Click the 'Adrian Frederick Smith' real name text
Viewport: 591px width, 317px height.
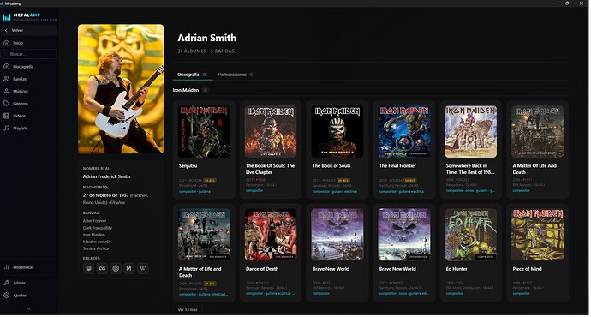(107, 176)
